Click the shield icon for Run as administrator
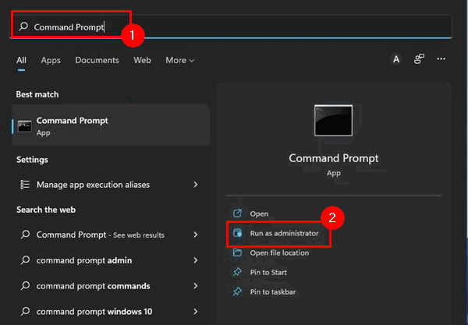 pyautogui.click(x=238, y=233)
